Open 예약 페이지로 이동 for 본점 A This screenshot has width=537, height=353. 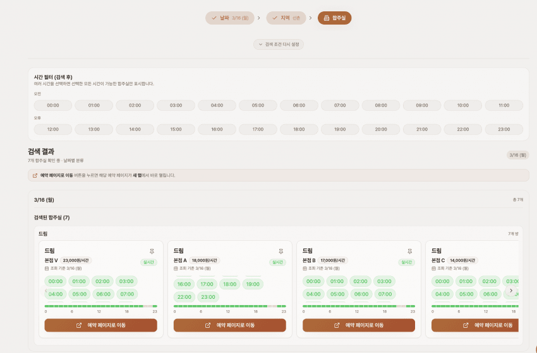pos(229,325)
